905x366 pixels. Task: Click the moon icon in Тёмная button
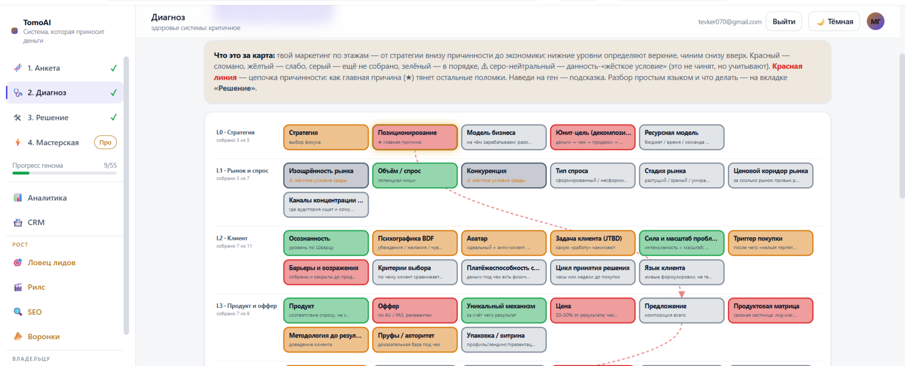[x=820, y=22]
